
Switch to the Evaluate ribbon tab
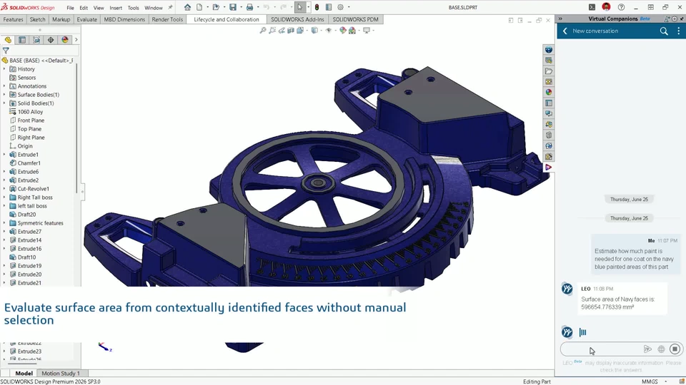pyautogui.click(x=86, y=19)
